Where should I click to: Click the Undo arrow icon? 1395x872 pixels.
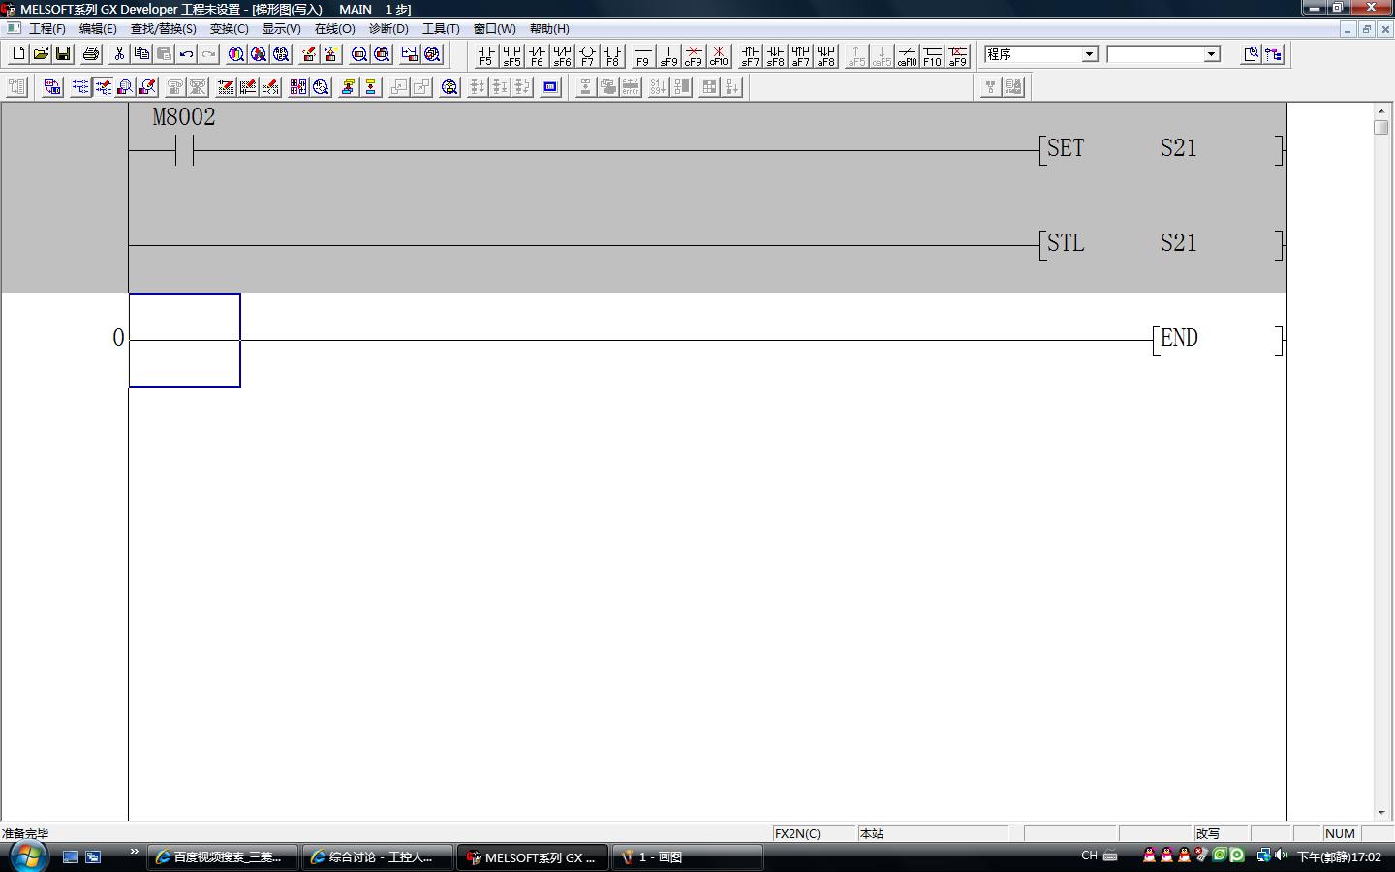(x=186, y=54)
